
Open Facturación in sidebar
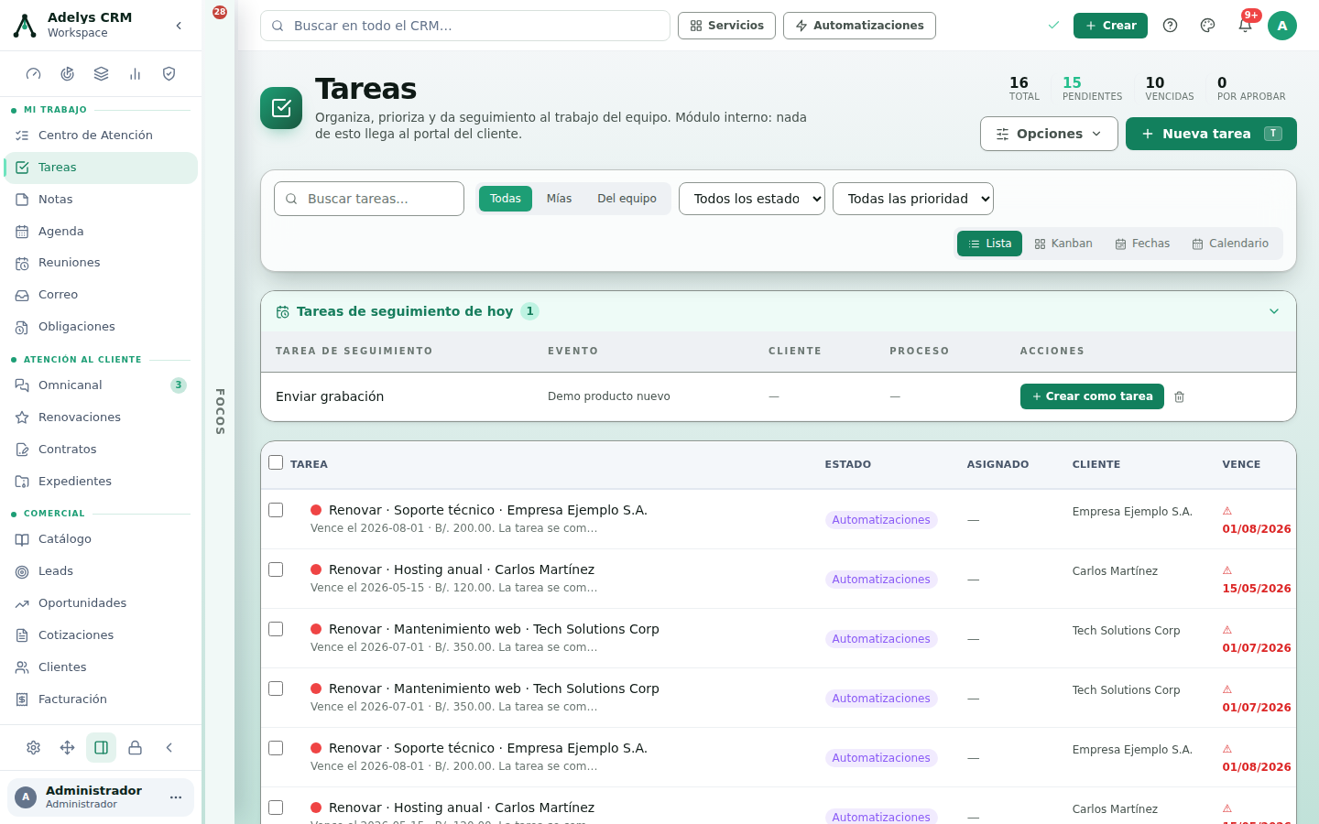click(x=101, y=699)
